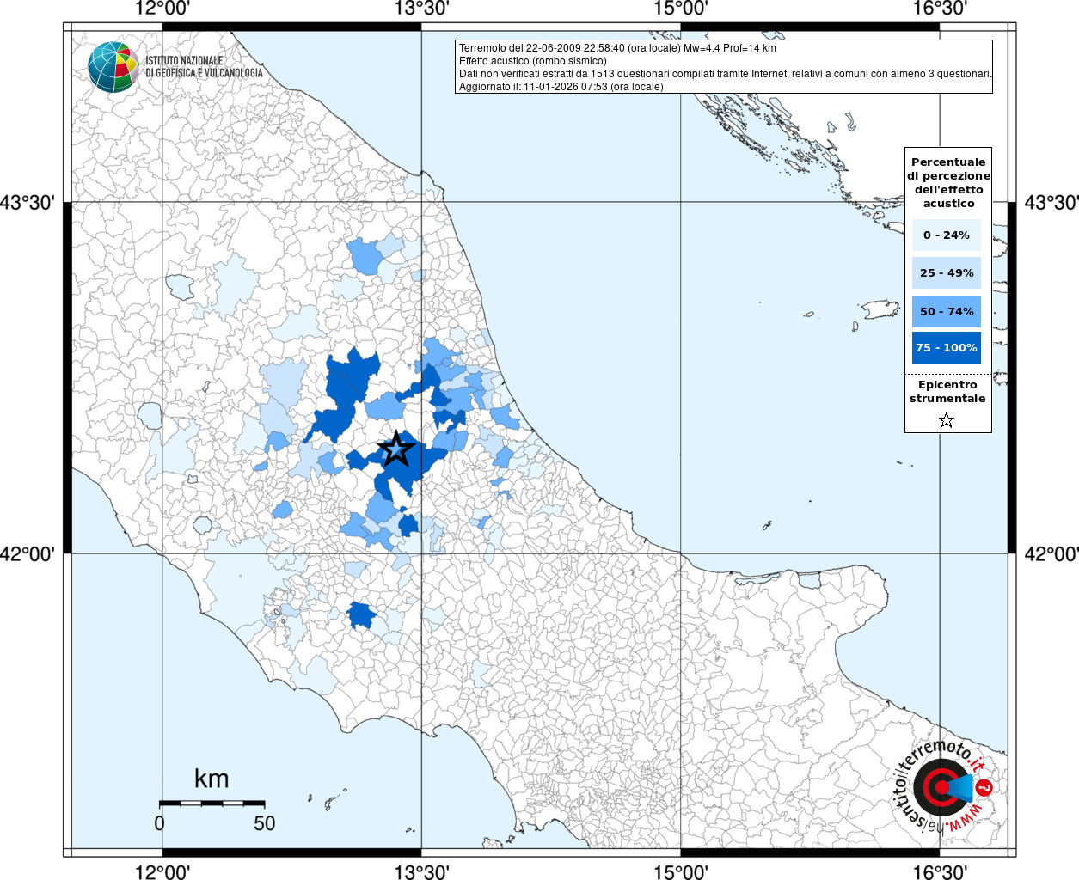The image size is (1079, 880).
Task: Click the left axis label 43°30'
Action: click(x=28, y=203)
